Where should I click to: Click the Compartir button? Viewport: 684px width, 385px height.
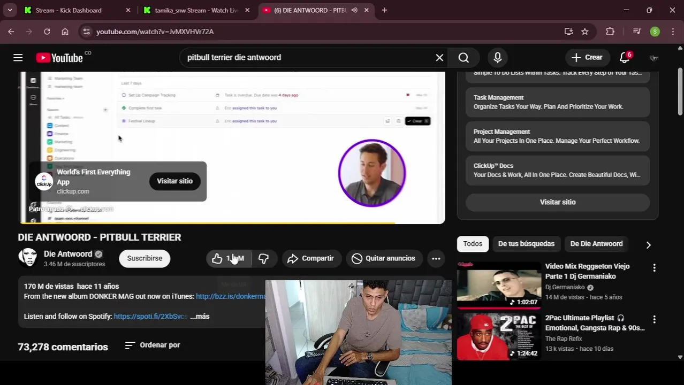coord(311,258)
